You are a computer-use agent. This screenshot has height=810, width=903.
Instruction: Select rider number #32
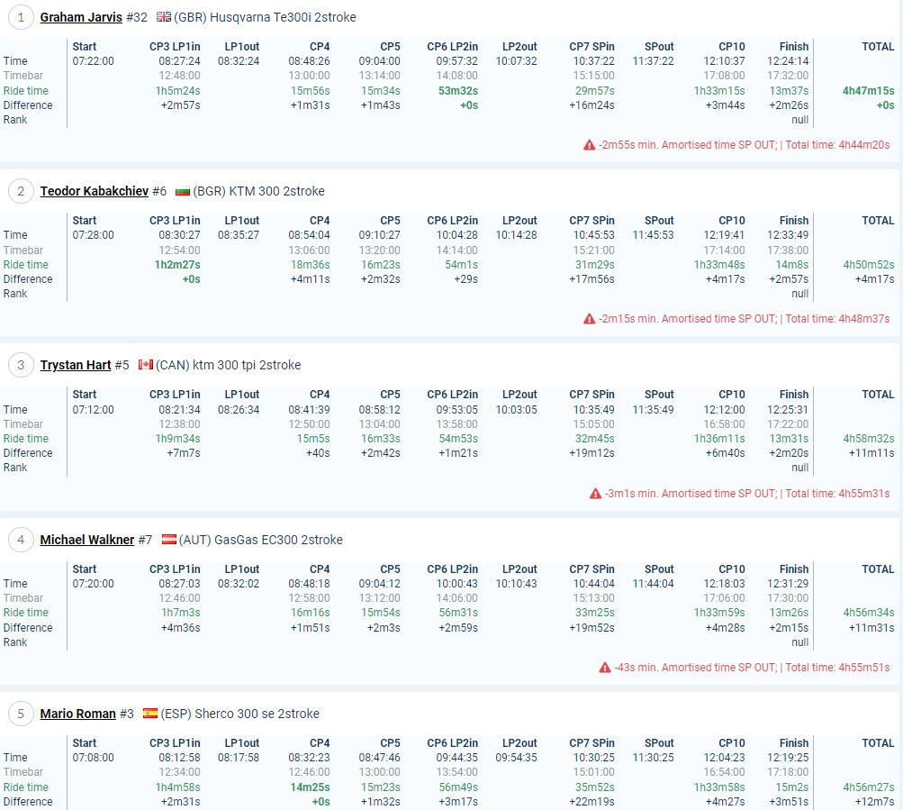coord(137,17)
